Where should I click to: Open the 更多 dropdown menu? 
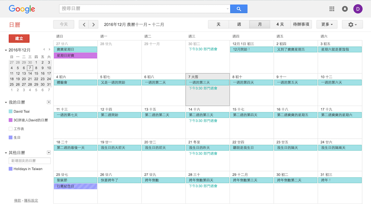coord(326,24)
